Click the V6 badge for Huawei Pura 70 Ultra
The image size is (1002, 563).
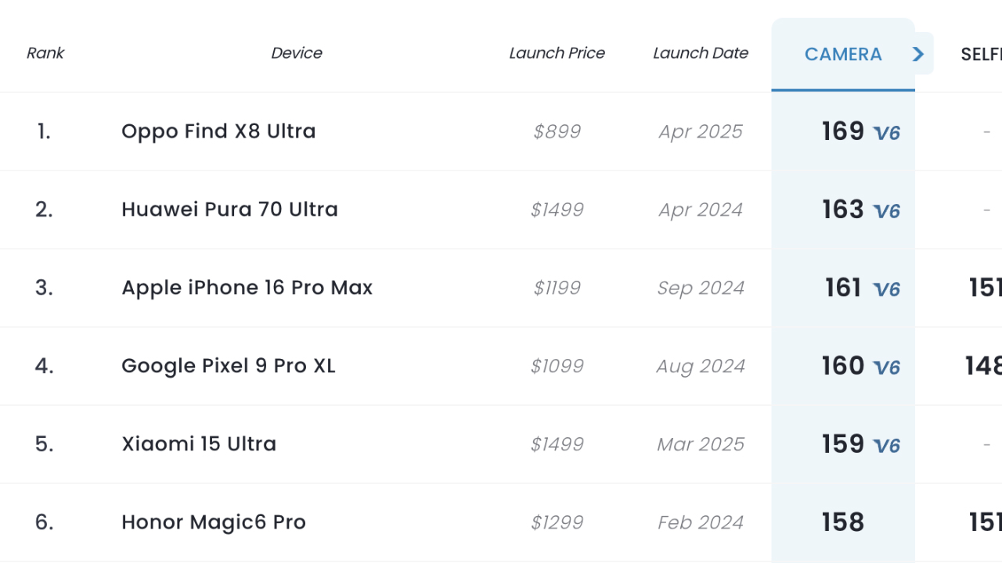click(x=887, y=211)
